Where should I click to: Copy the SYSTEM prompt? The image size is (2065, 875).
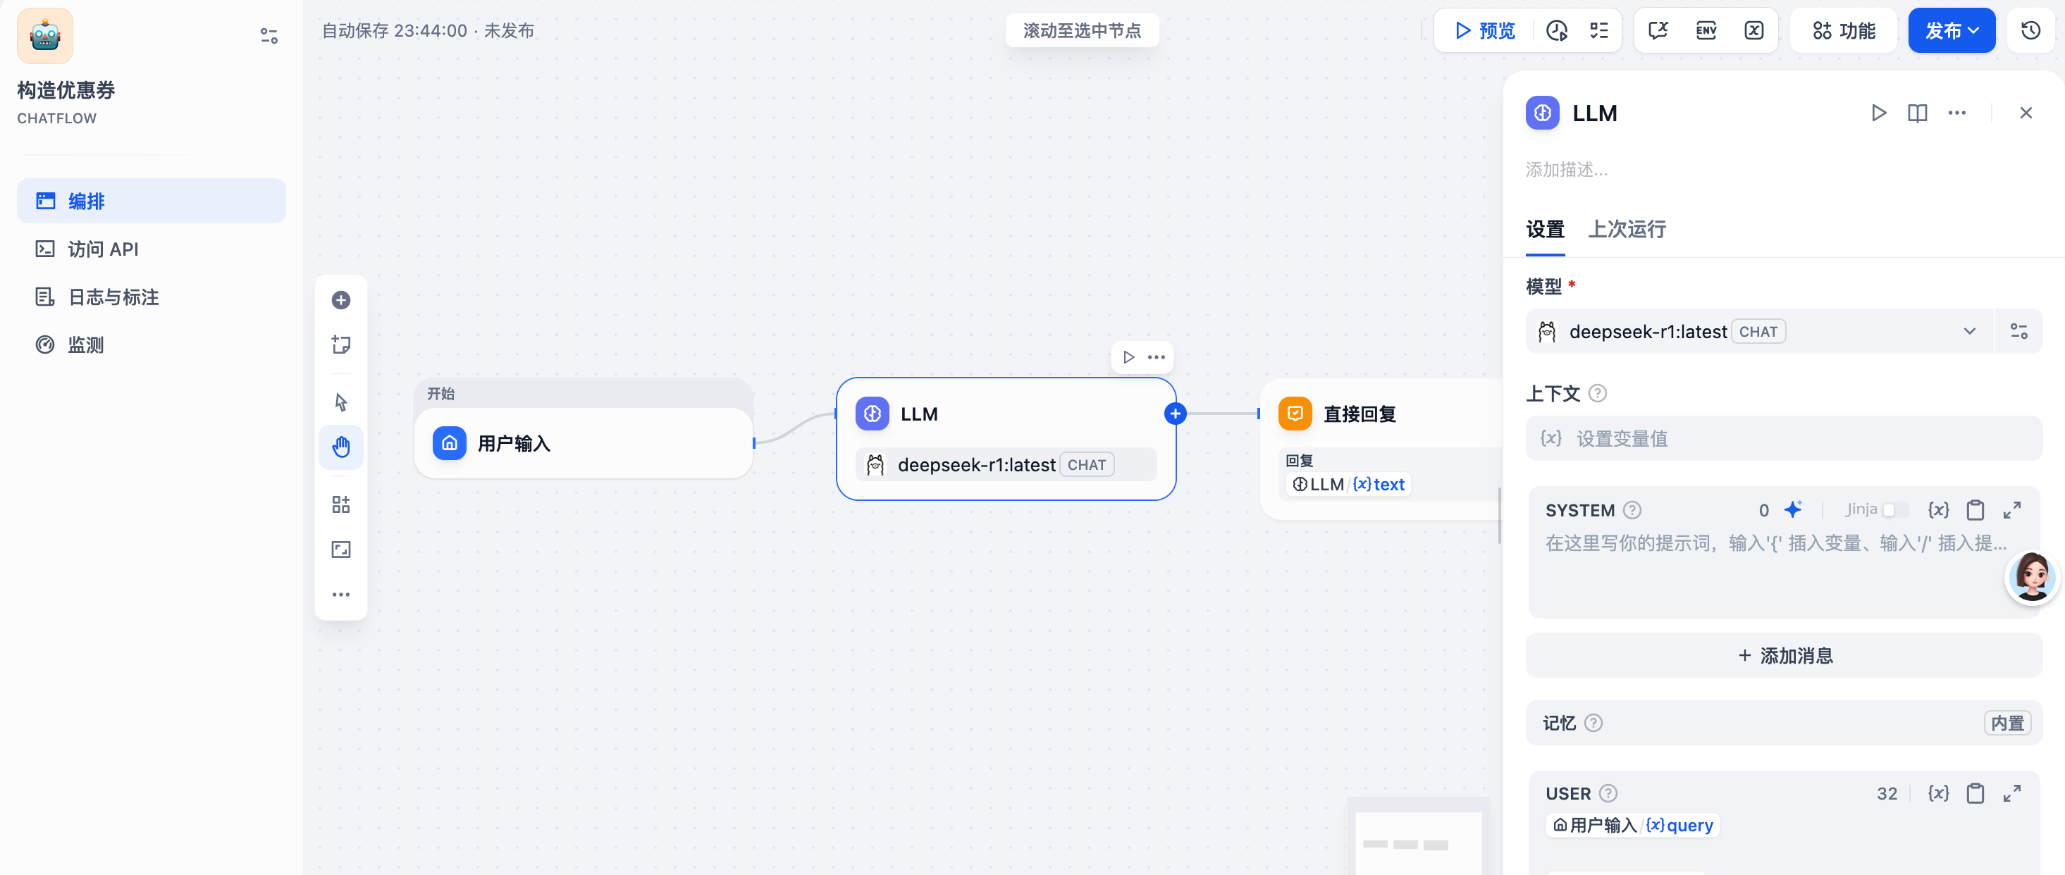click(1975, 509)
